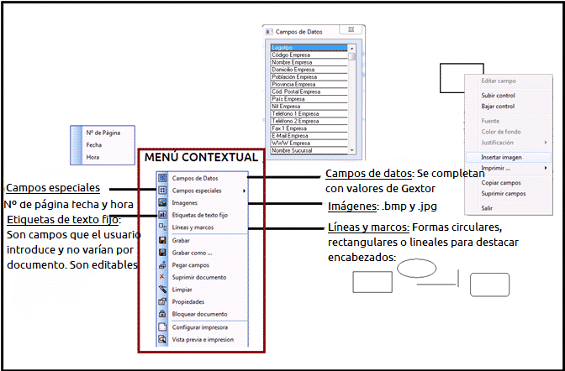Choose Copiar campos in the field menu

coord(508,183)
